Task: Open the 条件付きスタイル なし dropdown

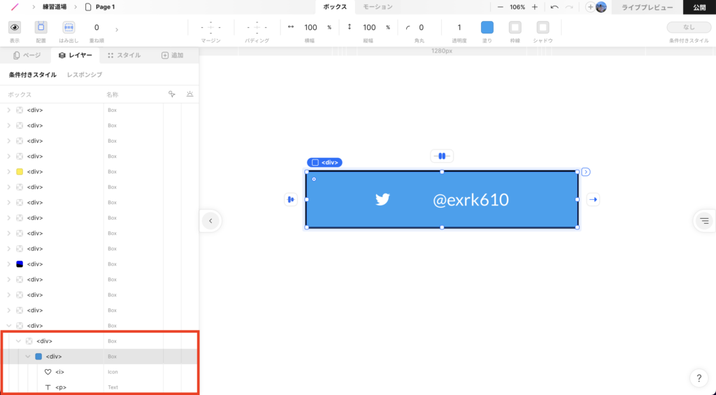Action: 689,27
